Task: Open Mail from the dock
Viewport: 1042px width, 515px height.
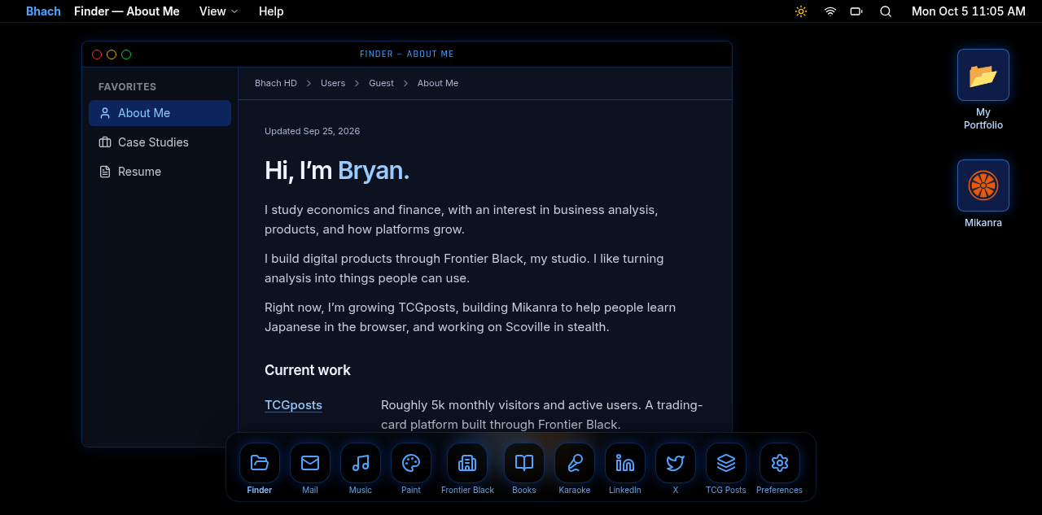Action: (x=310, y=463)
